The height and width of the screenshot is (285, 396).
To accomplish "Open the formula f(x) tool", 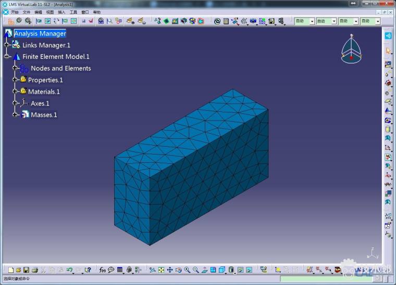I will tap(103, 270).
